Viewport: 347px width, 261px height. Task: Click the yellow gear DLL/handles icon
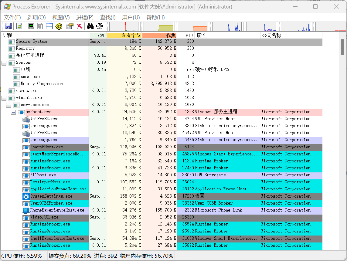[x=58, y=26]
